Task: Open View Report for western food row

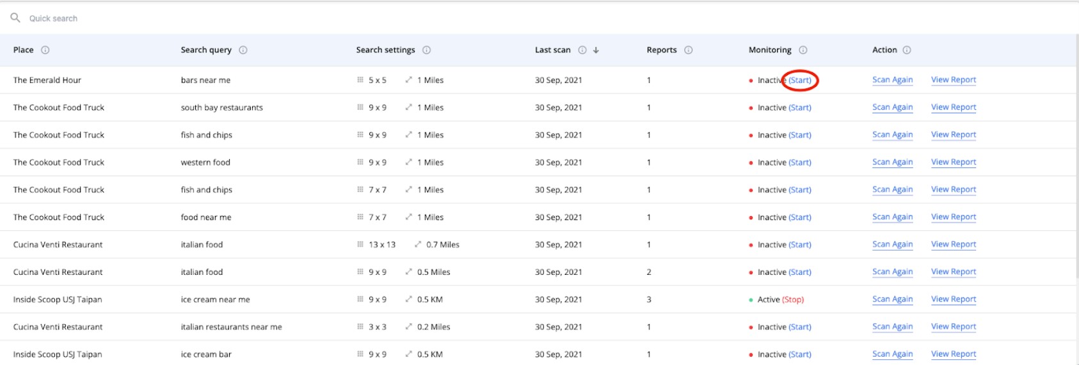Action: [x=954, y=162]
